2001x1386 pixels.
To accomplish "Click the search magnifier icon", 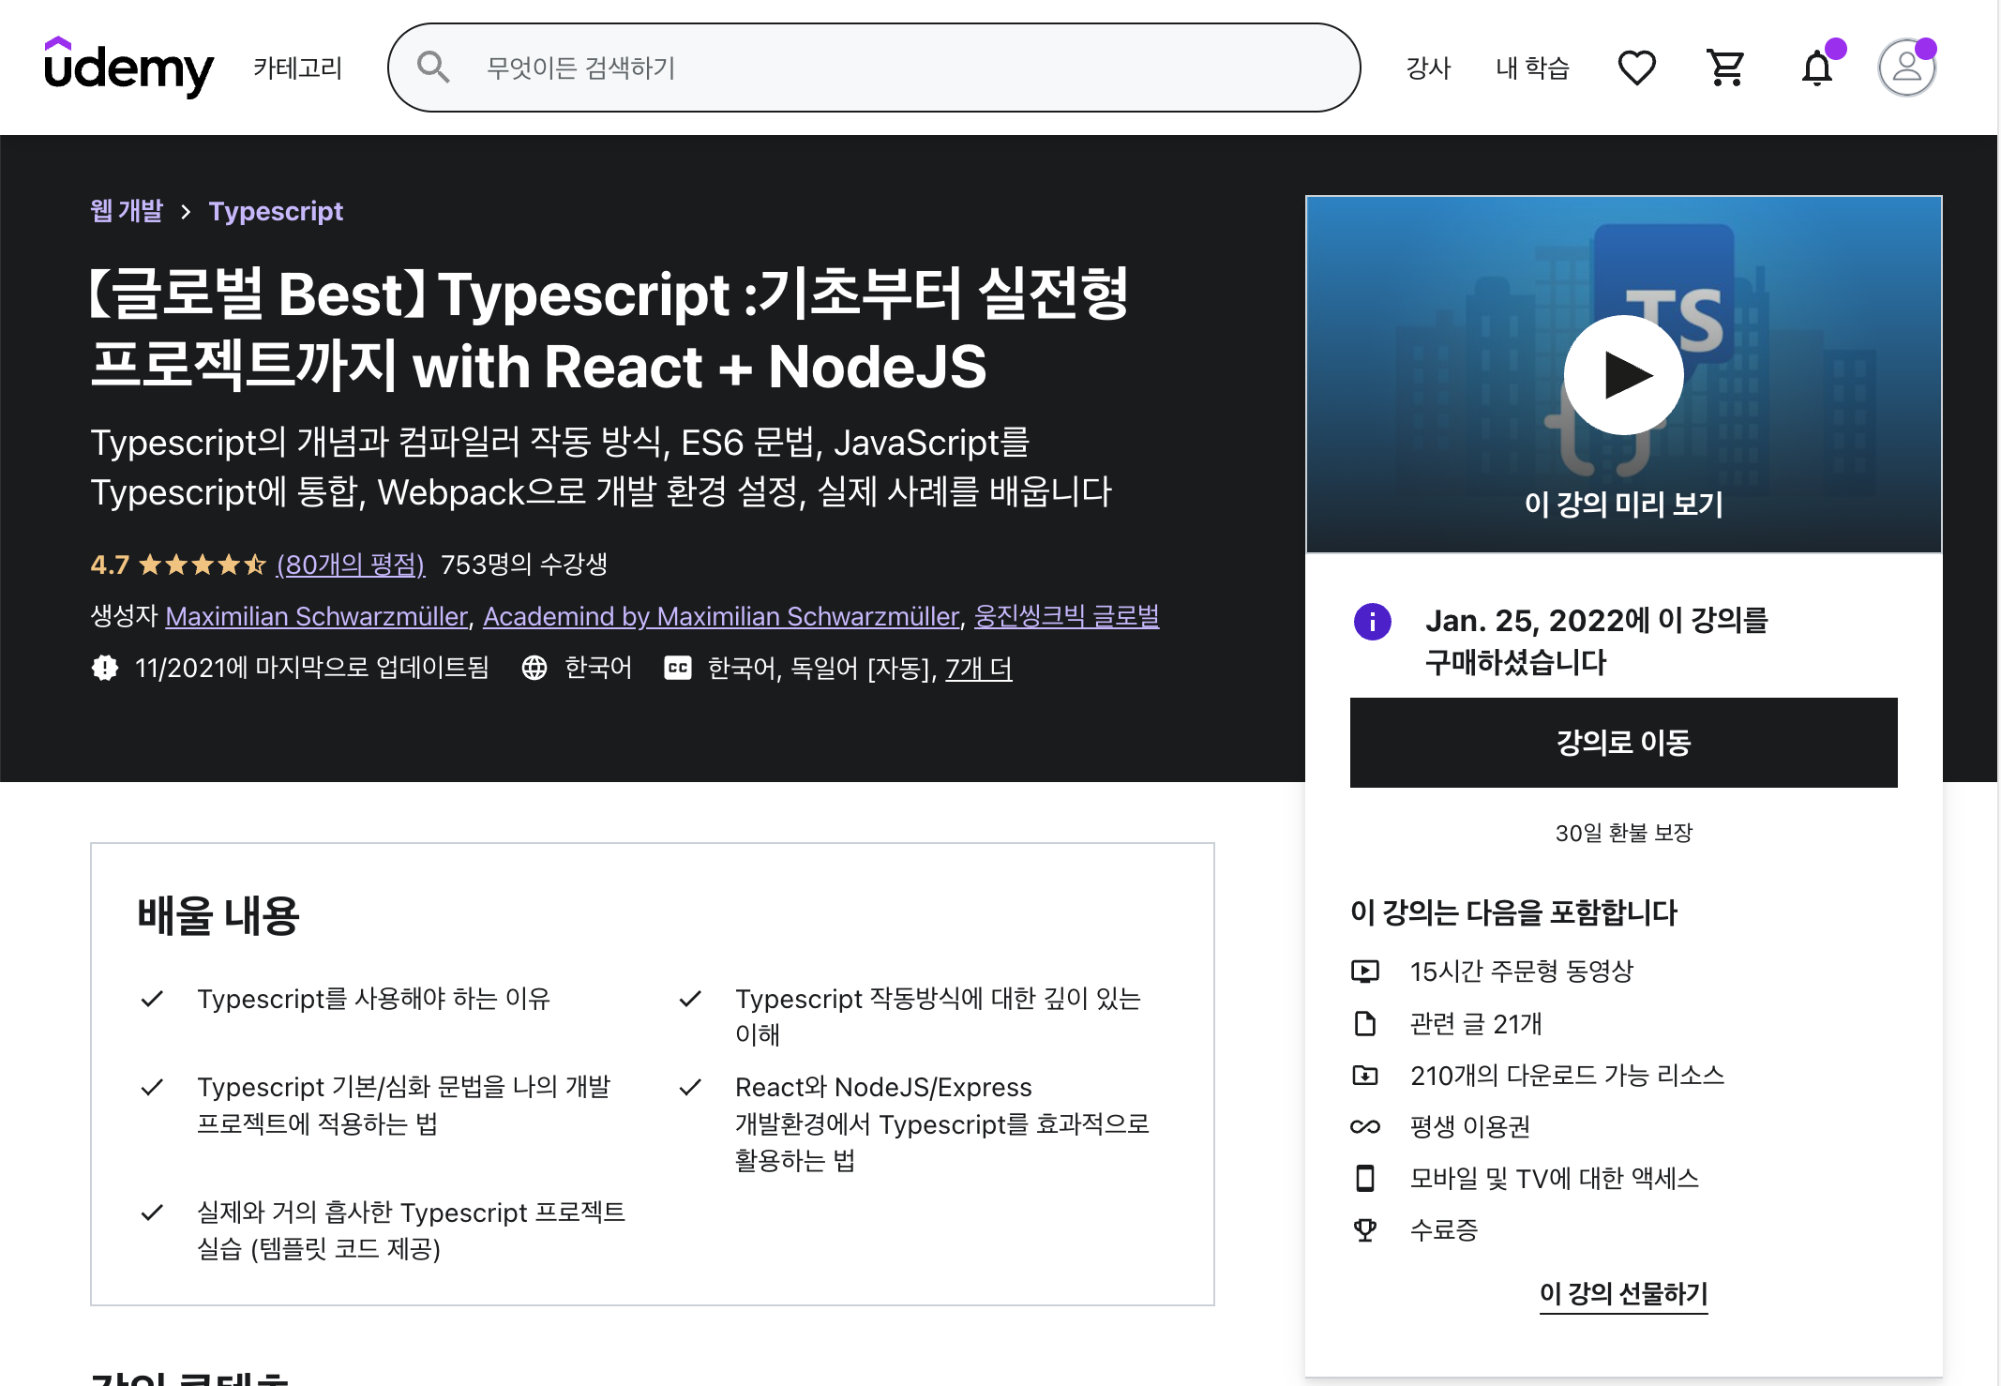I will 433,68.
